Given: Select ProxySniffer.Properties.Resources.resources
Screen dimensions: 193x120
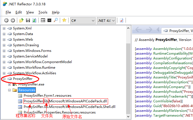Looking at the screenshot, I should [x=60, y=112].
